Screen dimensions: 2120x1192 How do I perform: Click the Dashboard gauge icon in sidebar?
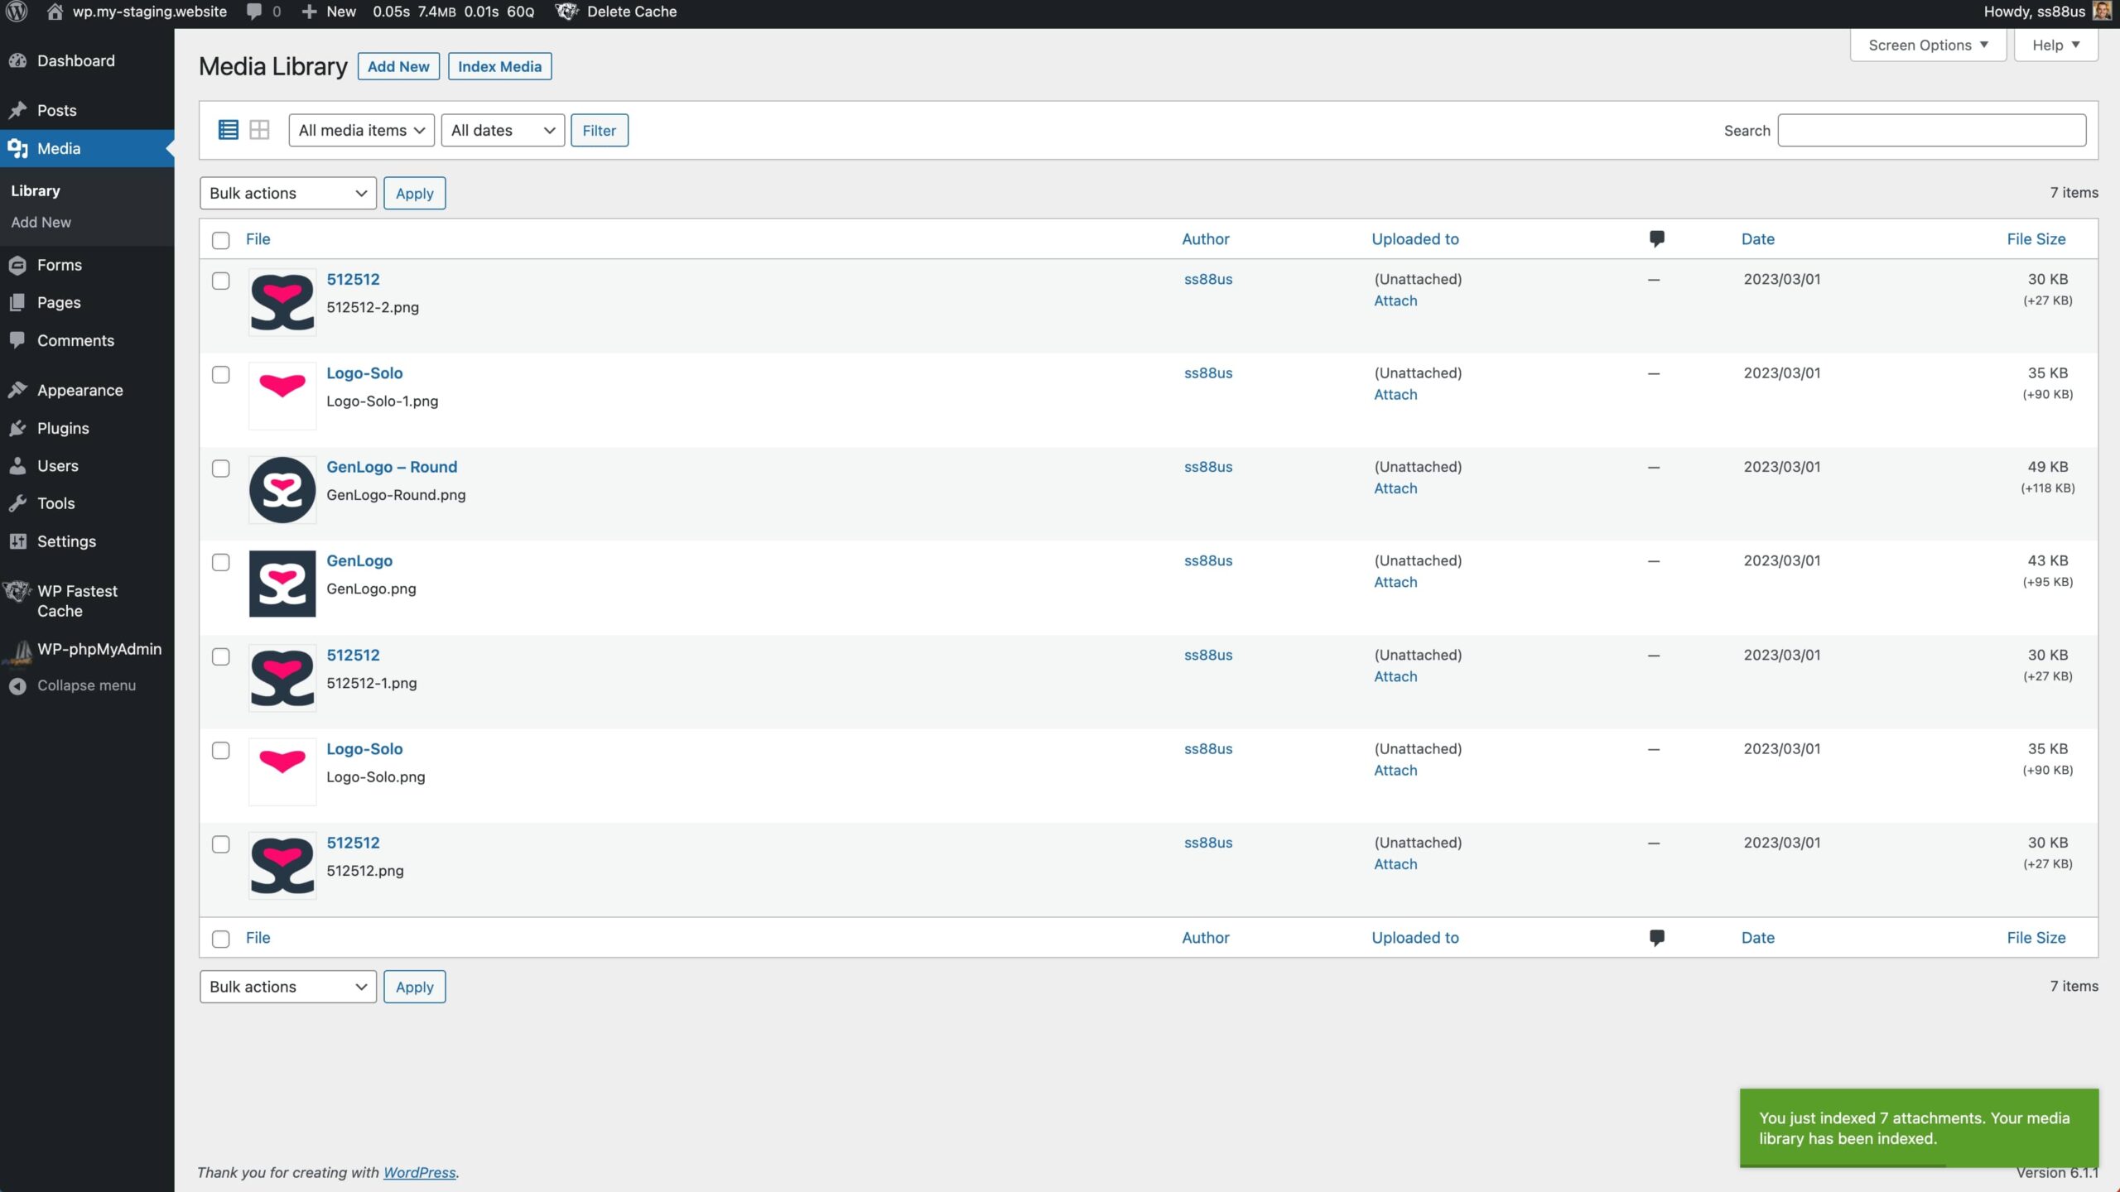[17, 60]
